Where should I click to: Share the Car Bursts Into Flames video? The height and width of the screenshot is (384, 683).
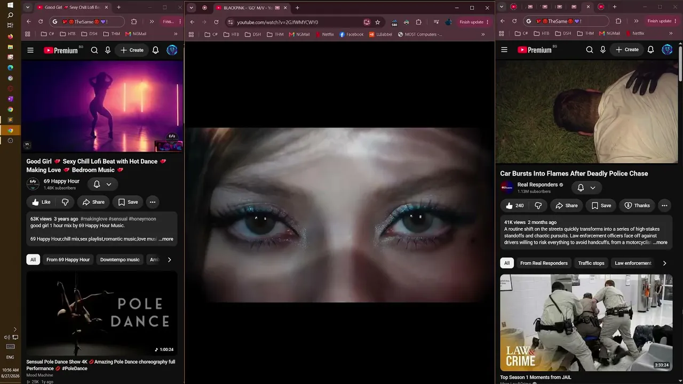click(x=567, y=205)
